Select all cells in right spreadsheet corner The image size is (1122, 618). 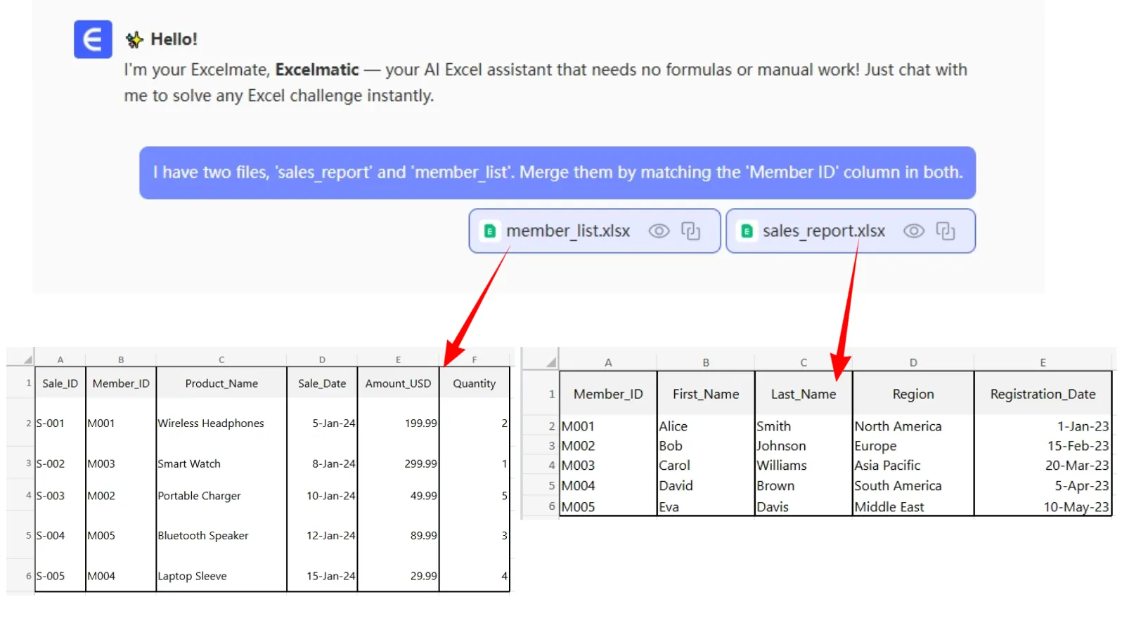[x=550, y=362]
